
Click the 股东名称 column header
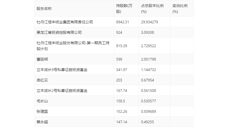44,9
